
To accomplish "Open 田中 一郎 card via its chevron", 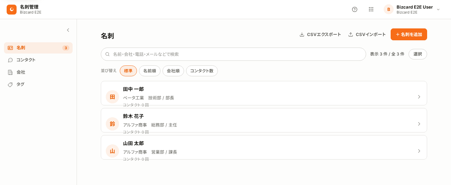I will pos(419,97).
